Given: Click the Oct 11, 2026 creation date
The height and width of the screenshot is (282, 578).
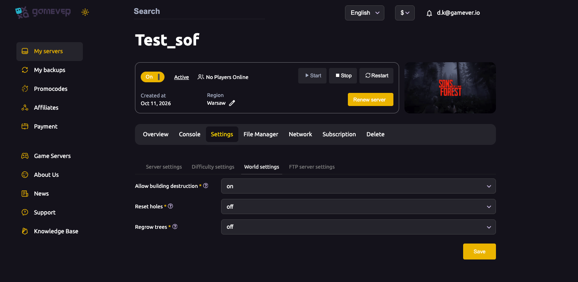Looking at the screenshot, I should (x=156, y=104).
